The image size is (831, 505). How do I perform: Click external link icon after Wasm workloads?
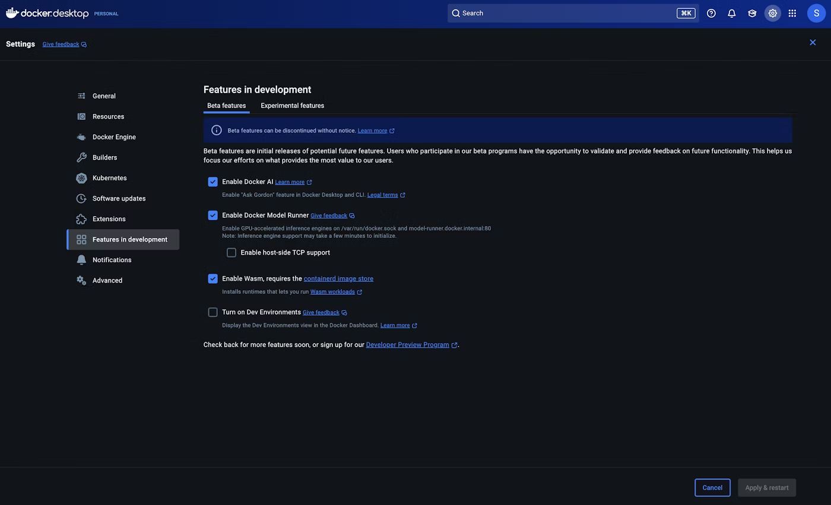360,292
